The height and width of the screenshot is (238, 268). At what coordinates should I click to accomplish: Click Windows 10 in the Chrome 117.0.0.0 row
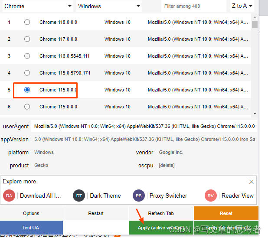point(118,39)
